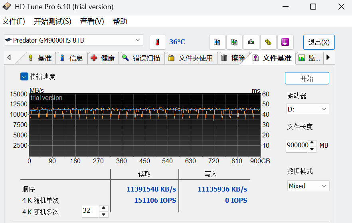The width and height of the screenshot is (352, 223).
Task: Switch to the 信息 tab
Action: point(72,58)
